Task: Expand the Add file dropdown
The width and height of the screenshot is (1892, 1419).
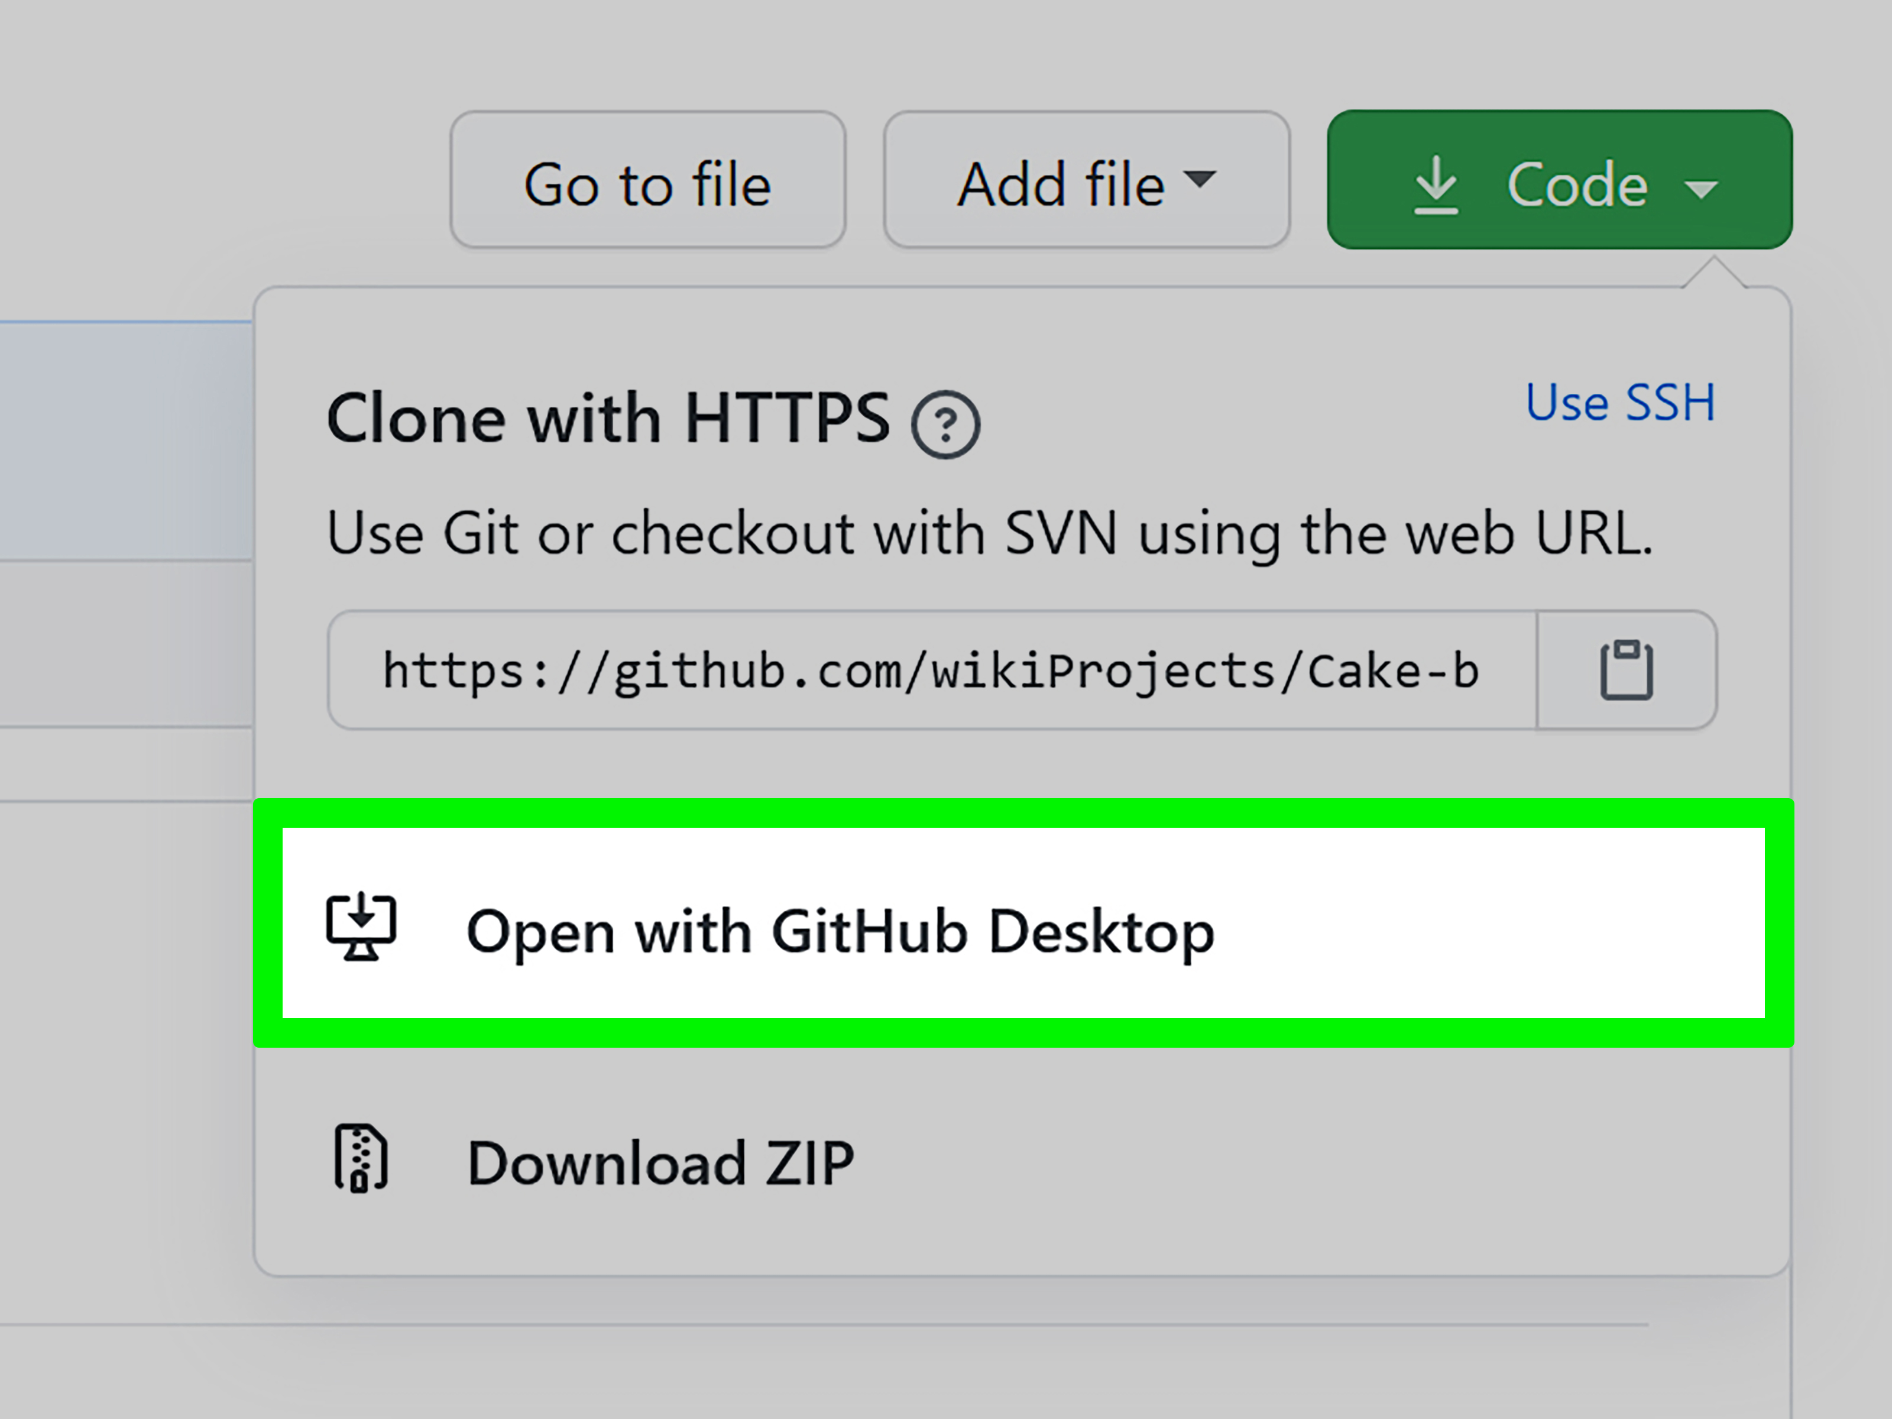Action: pos(1086,180)
